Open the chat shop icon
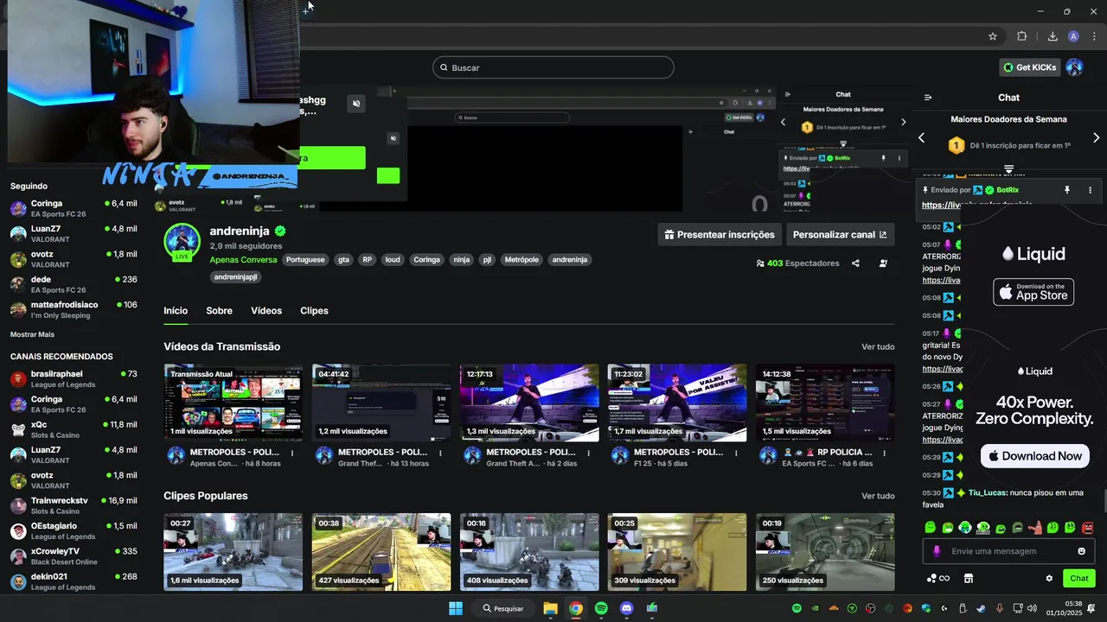Screen dimensions: 1107x622 969,579
